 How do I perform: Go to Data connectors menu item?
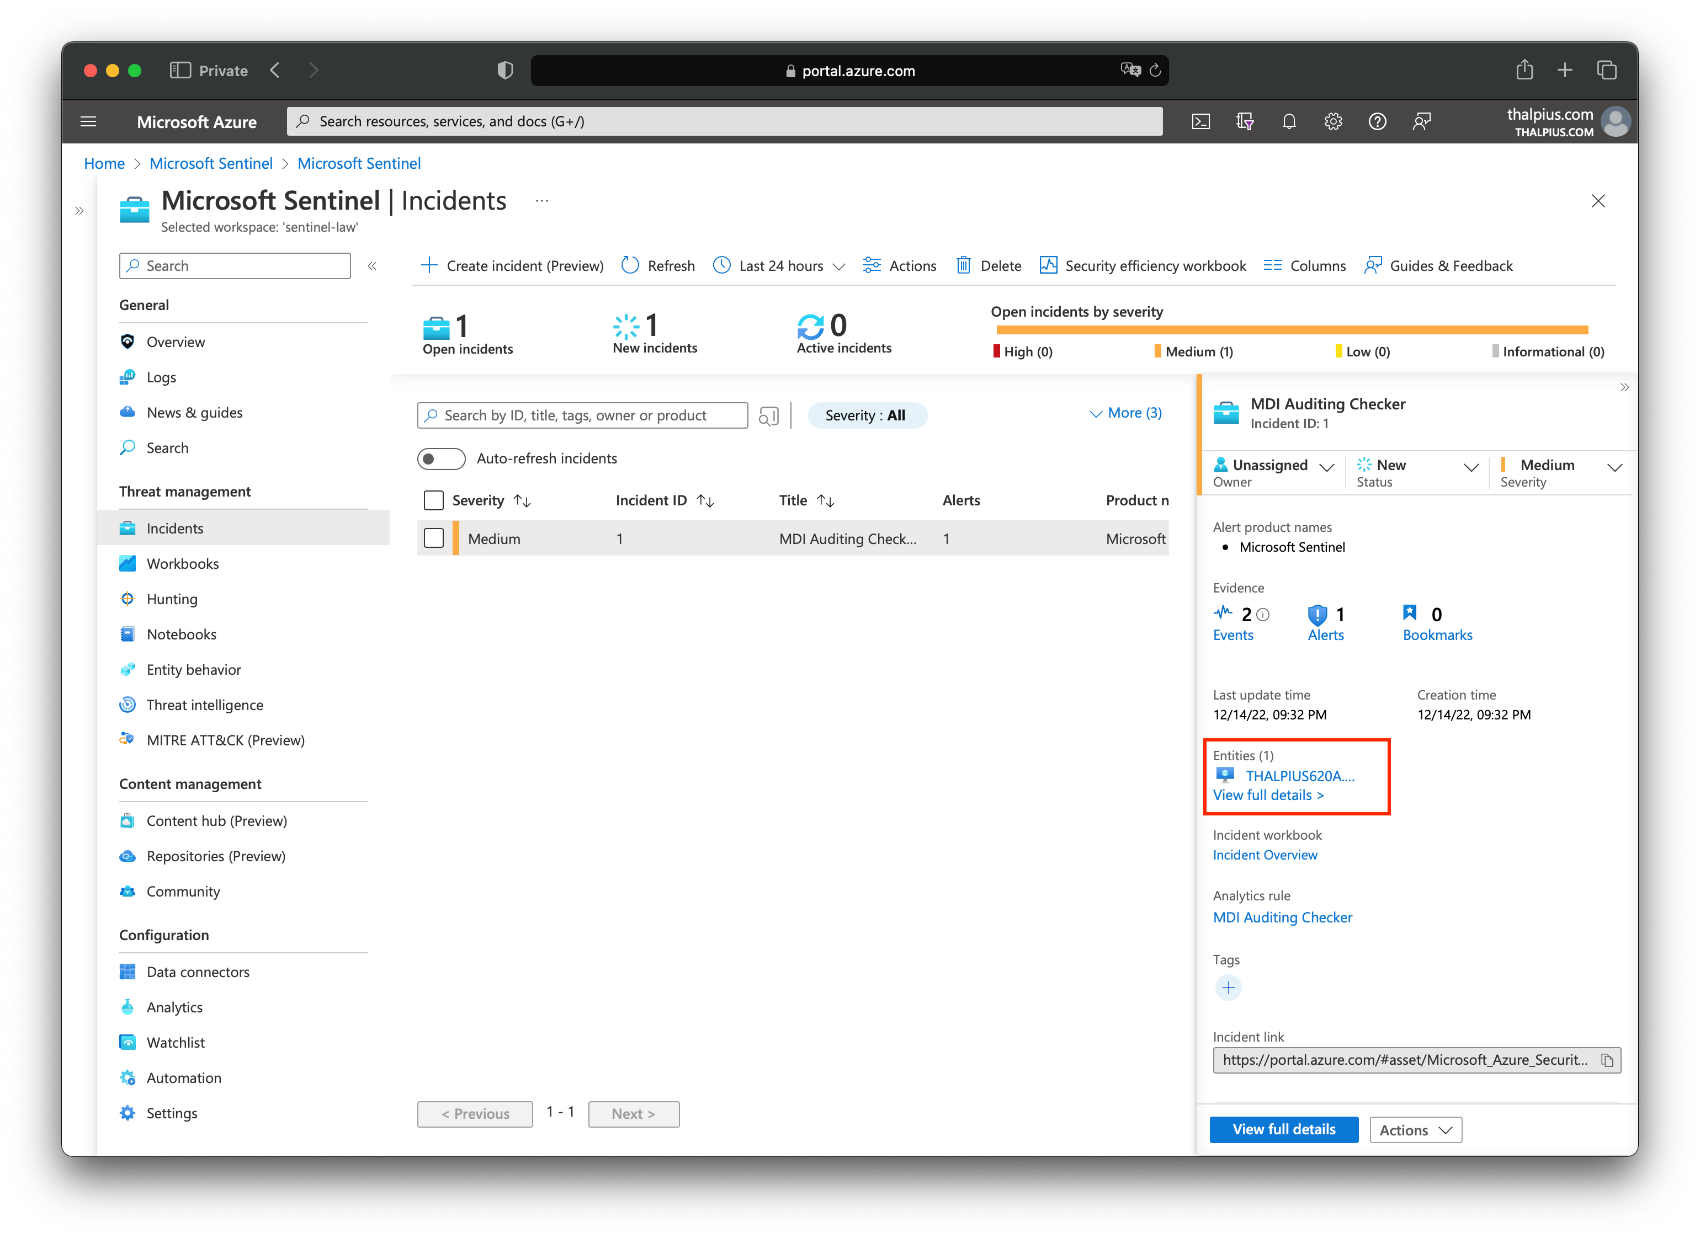click(x=198, y=972)
